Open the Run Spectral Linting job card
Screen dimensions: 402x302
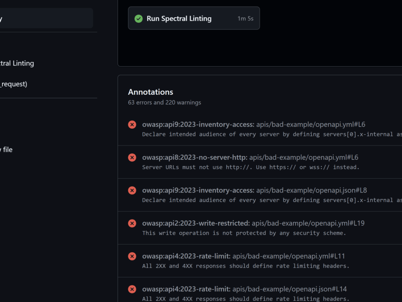[x=194, y=18]
